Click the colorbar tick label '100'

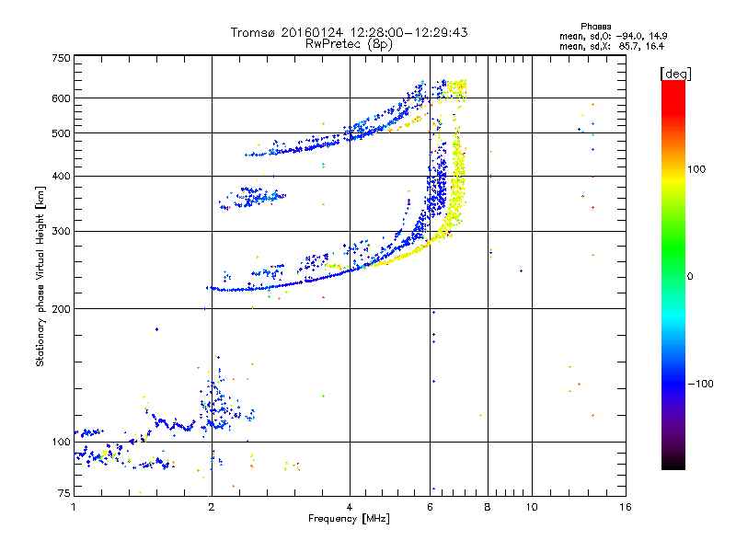(696, 169)
